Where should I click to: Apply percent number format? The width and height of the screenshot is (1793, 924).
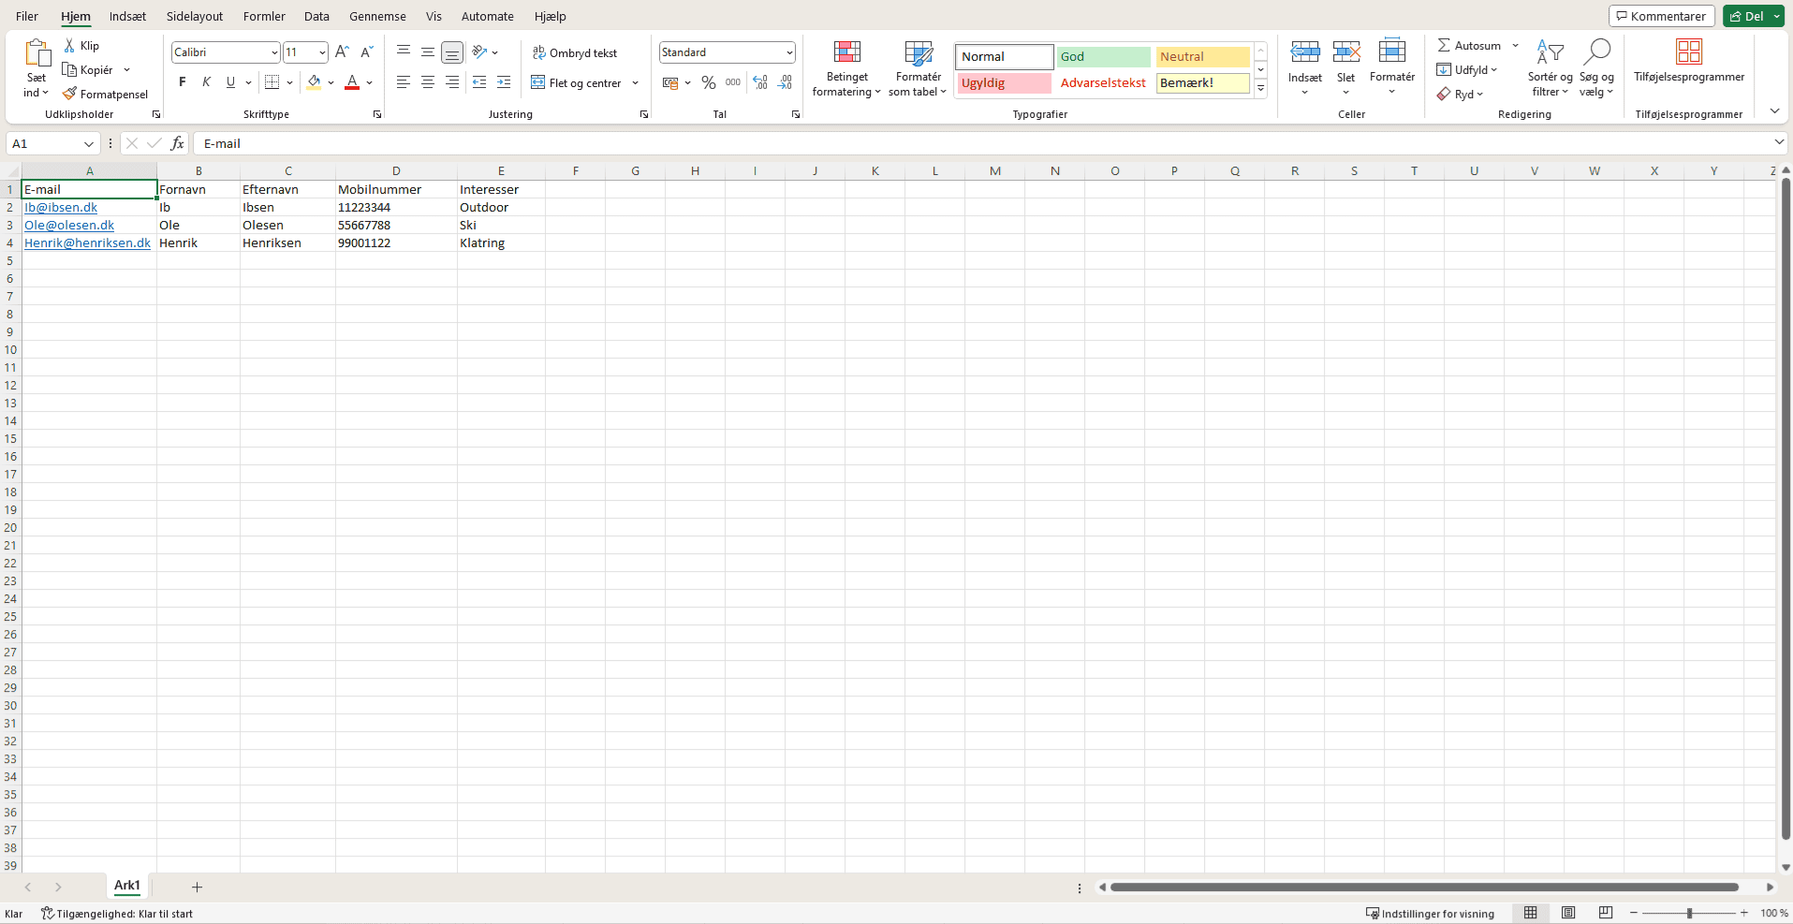(x=707, y=82)
